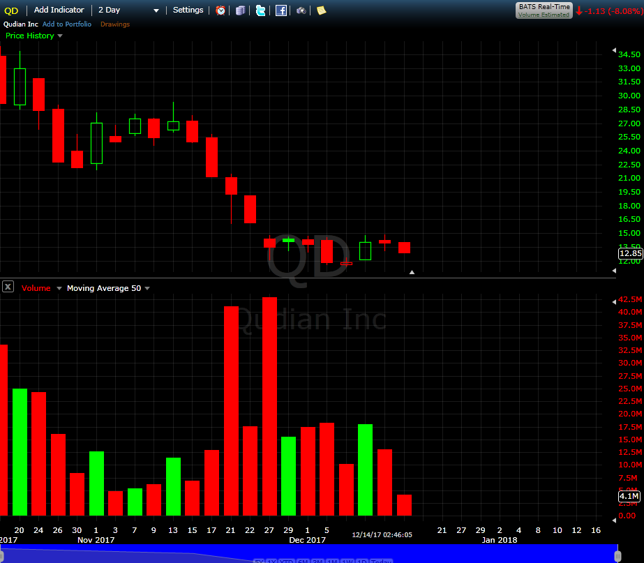Close the Volume indicator panel
The image size is (644, 563).
8,287
